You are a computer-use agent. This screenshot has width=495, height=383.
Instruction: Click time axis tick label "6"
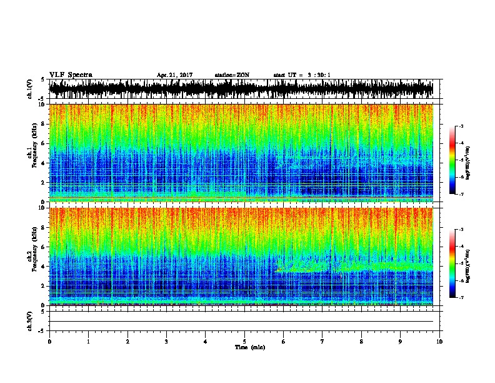coord(284,342)
